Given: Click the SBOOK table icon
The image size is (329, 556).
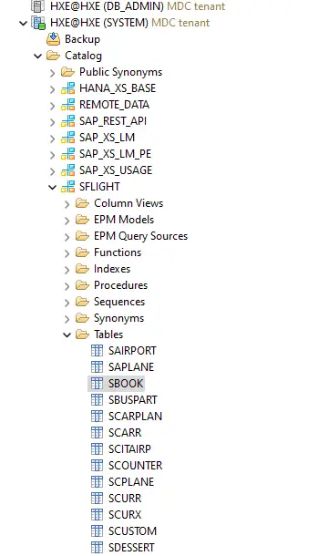Looking at the screenshot, I should pos(97,384).
